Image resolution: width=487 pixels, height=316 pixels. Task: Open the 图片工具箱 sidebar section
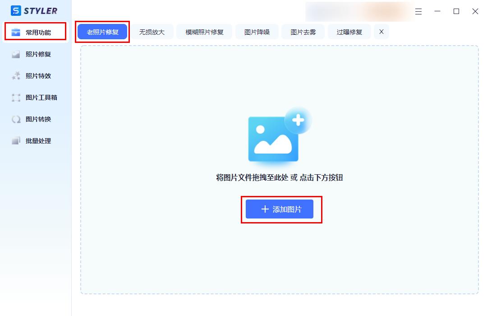pyautogui.click(x=35, y=98)
